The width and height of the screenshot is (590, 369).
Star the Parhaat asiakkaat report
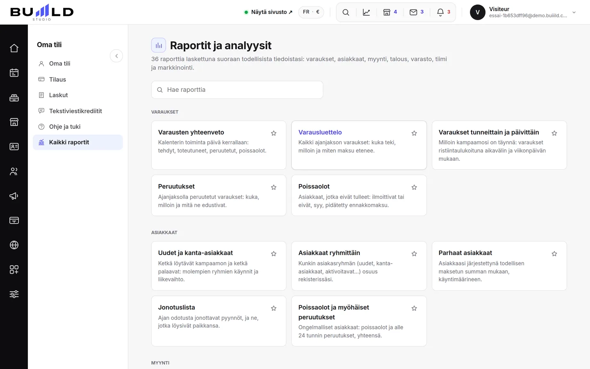click(x=554, y=254)
